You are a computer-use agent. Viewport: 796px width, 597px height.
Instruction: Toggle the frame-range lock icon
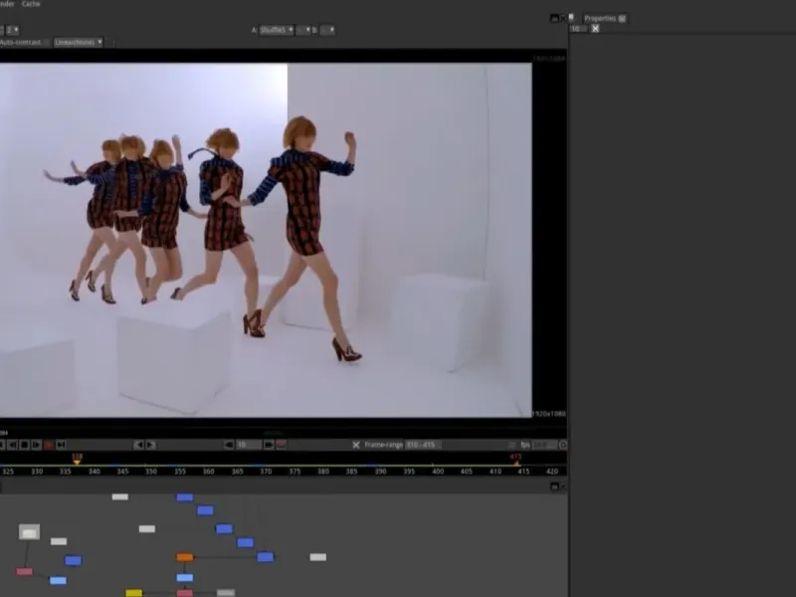tap(356, 445)
